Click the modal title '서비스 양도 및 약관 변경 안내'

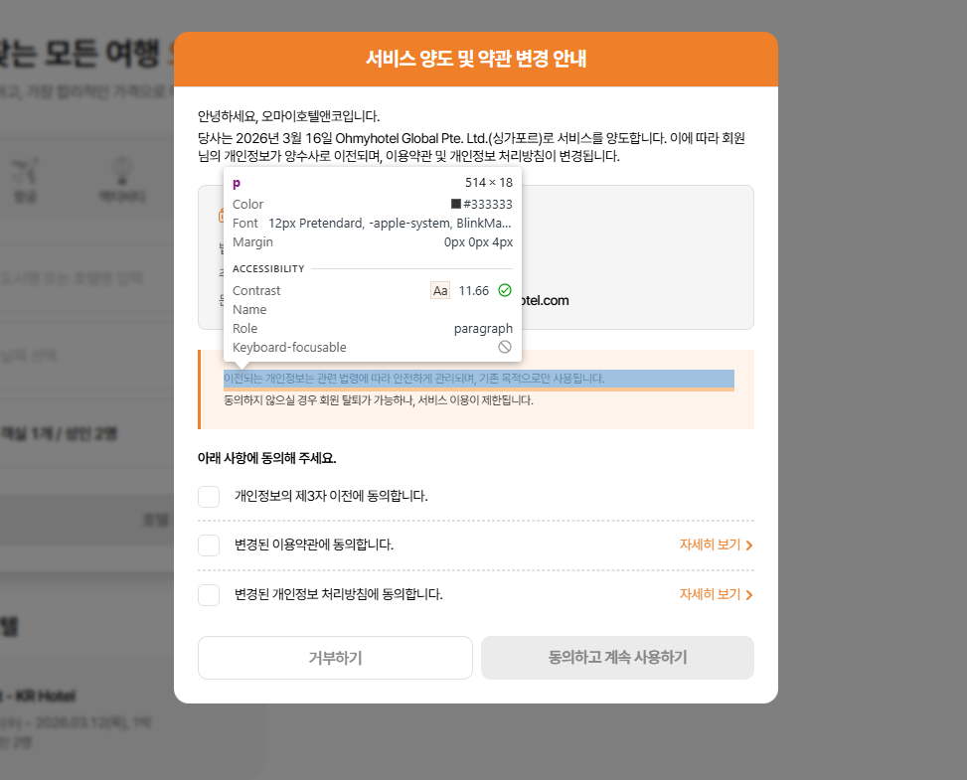475,59
